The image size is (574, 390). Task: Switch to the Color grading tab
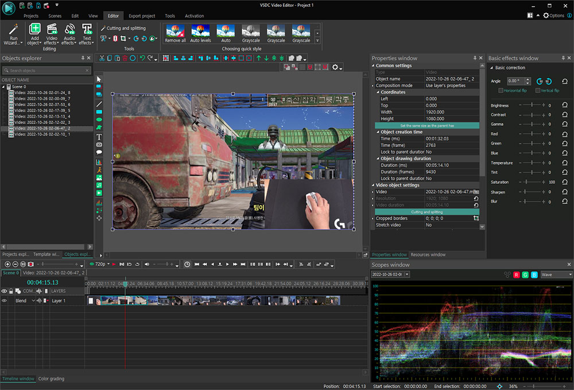tap(51, 379)
